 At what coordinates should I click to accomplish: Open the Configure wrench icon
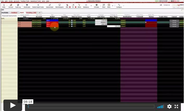(119, 5)
